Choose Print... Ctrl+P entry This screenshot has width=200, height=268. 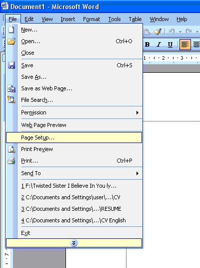coord(74,161)
